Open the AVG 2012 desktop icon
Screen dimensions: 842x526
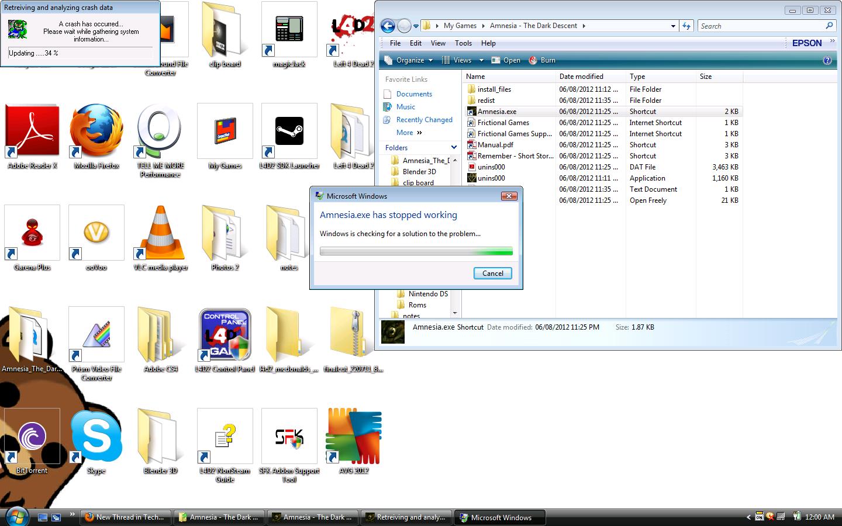(353, 437)
